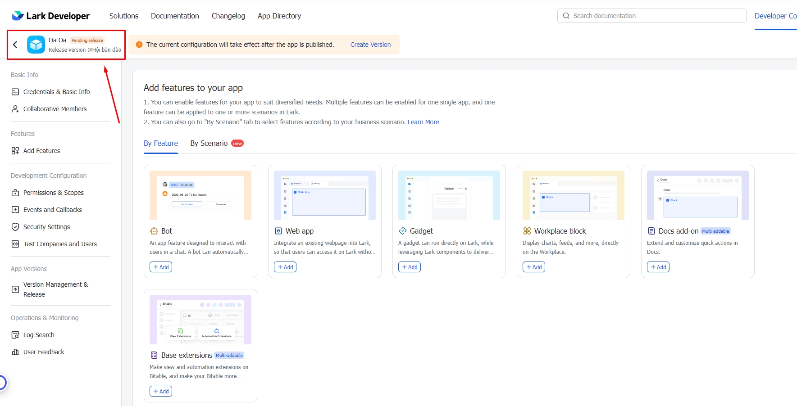Click the Create Version link
Screen dimensions: 797x406
370,45
